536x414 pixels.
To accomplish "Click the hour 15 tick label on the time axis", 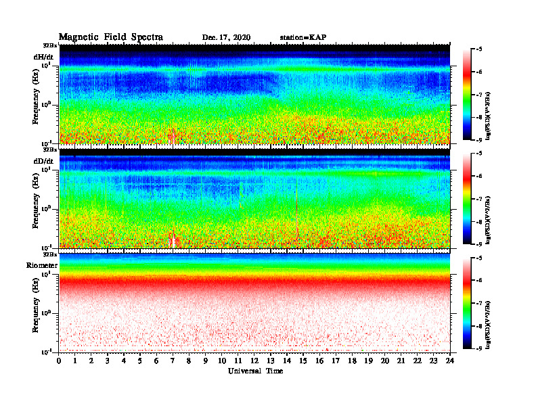I will pyautogui.click(x=303, y=361).
